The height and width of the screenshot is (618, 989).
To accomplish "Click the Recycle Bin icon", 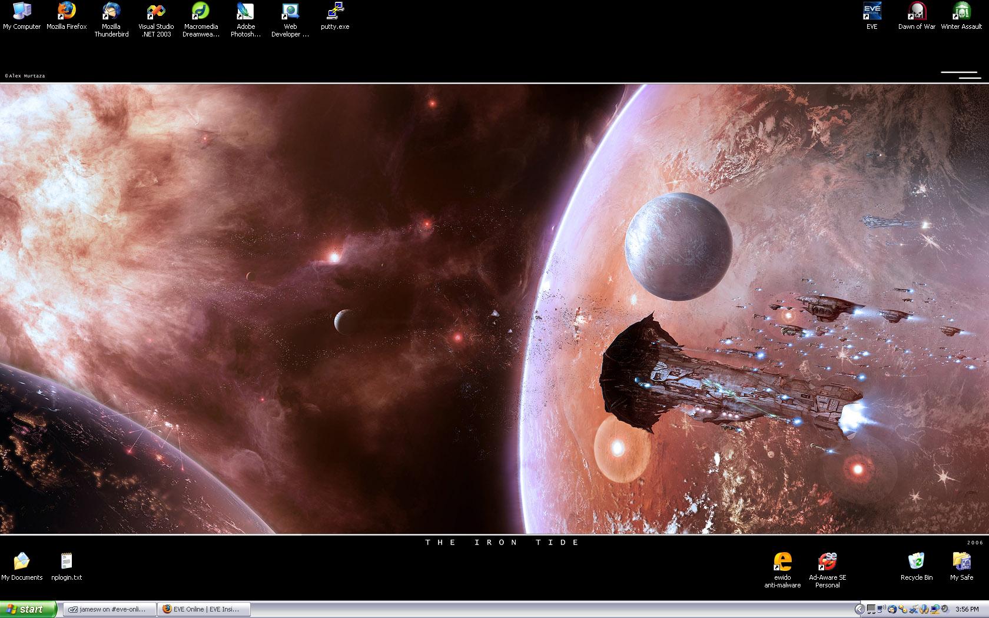I will [x=917, y=567].
